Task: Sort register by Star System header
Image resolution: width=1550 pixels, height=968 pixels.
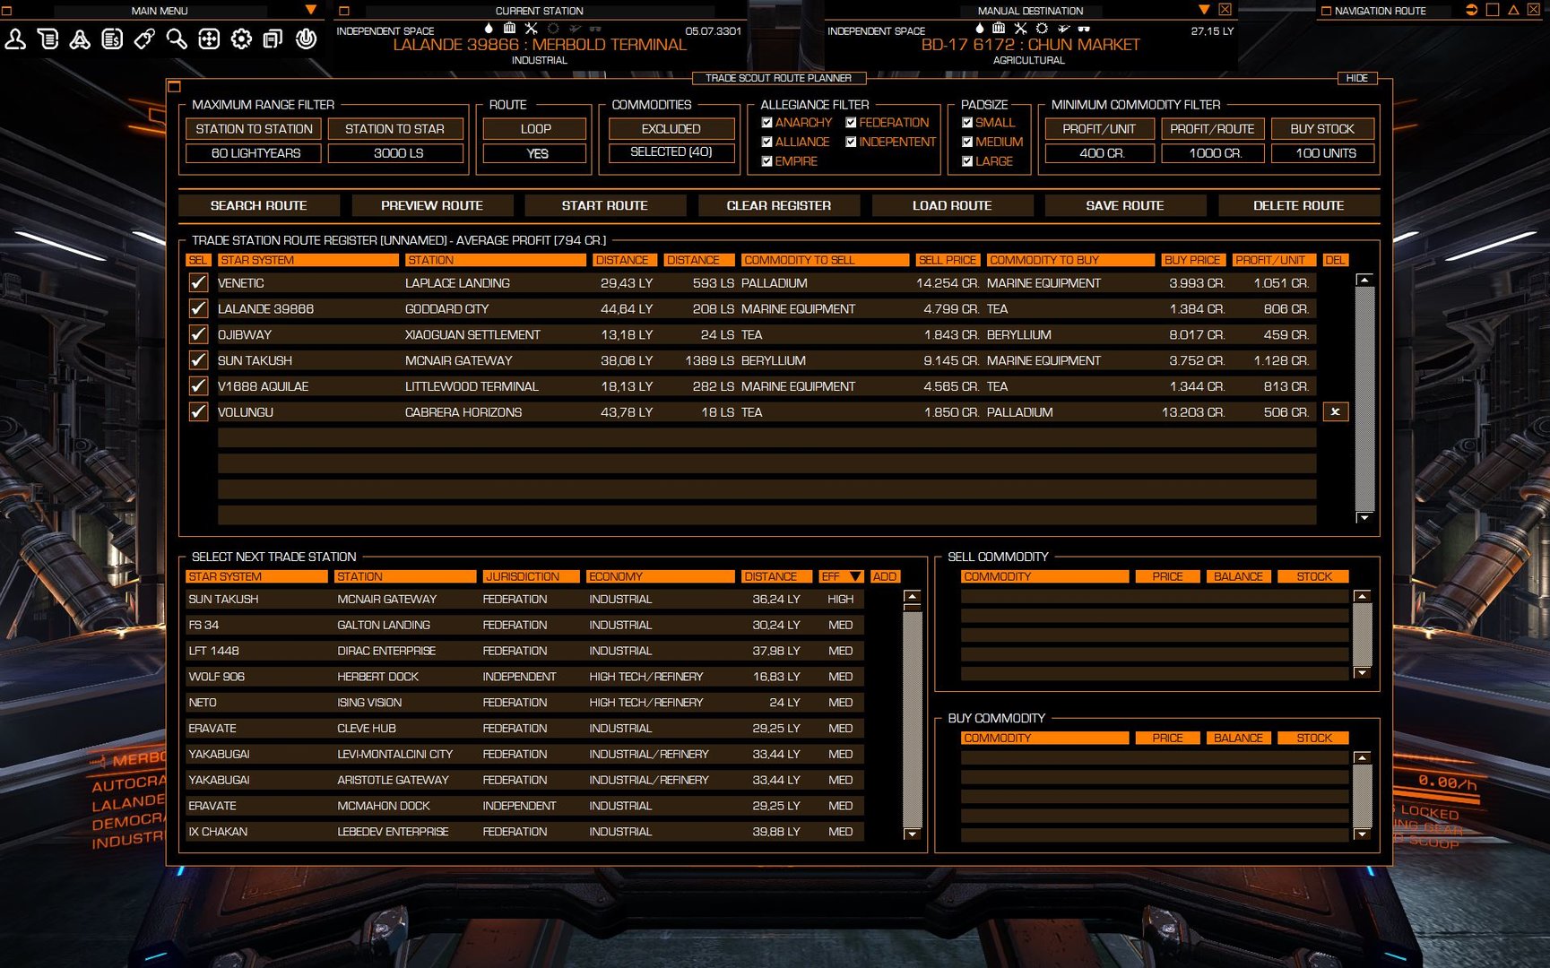Action: point(307,260)
